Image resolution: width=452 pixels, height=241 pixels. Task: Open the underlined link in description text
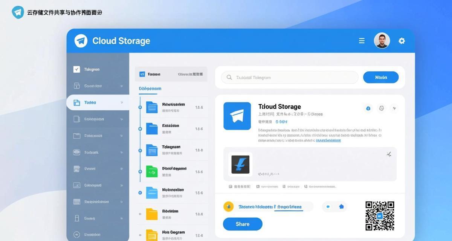coord(328,140)
